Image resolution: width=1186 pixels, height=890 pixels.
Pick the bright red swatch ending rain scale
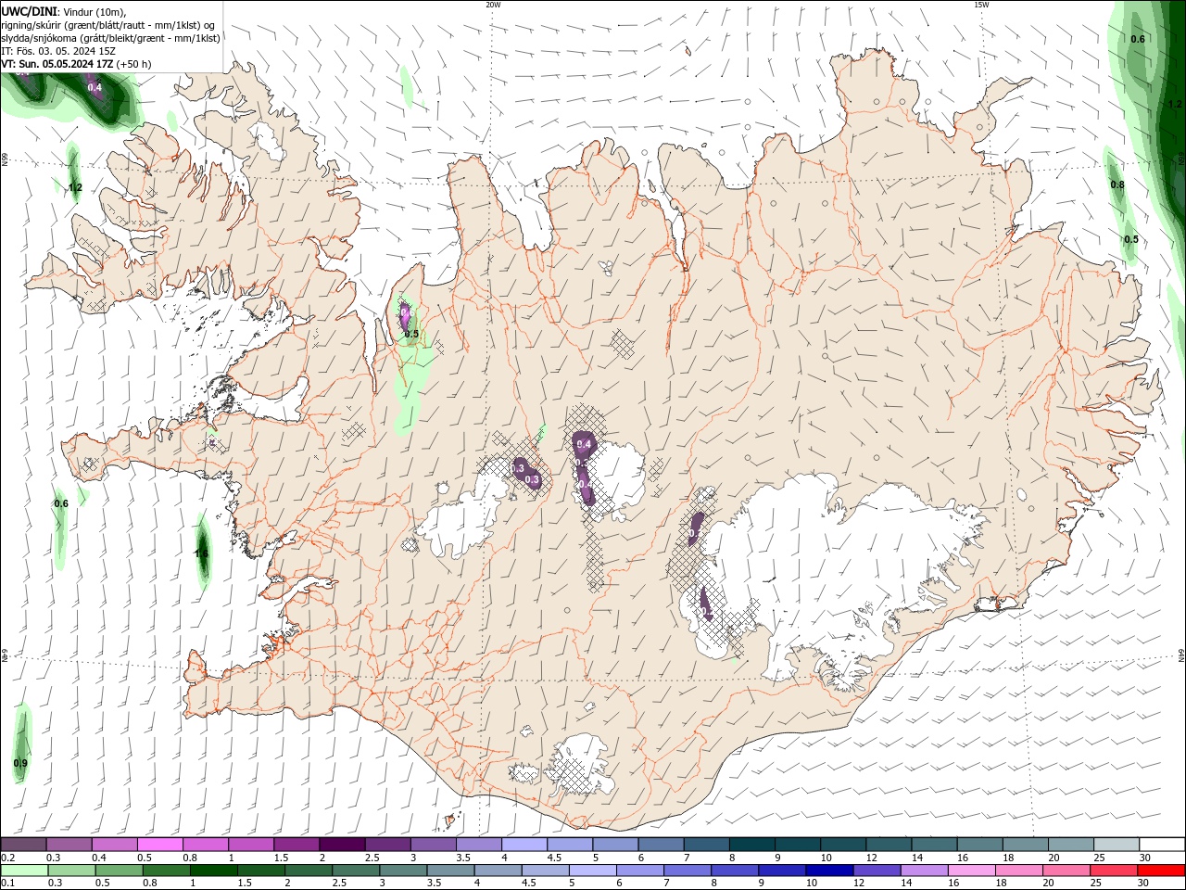1162,871
